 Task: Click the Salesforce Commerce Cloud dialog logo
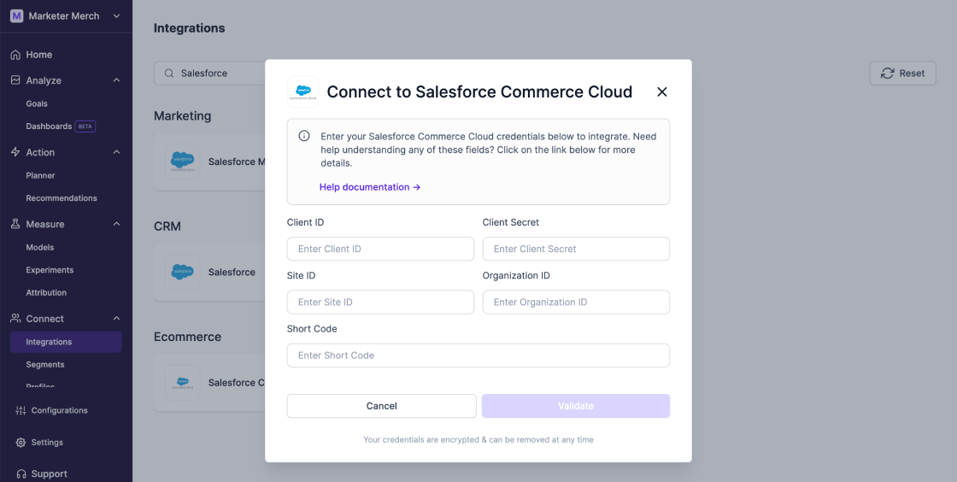pos(302,91)
